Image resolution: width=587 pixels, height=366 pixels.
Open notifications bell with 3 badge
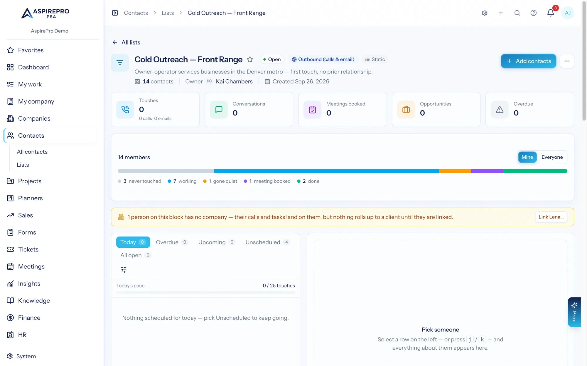pyautogui.click(x=551, y=13)
